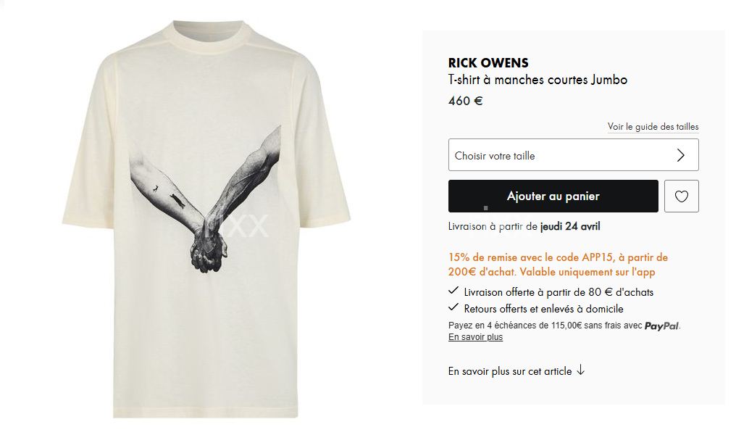Click the orange APP15 discount promo text
736x435 pixels.
(x=558, y=265)
